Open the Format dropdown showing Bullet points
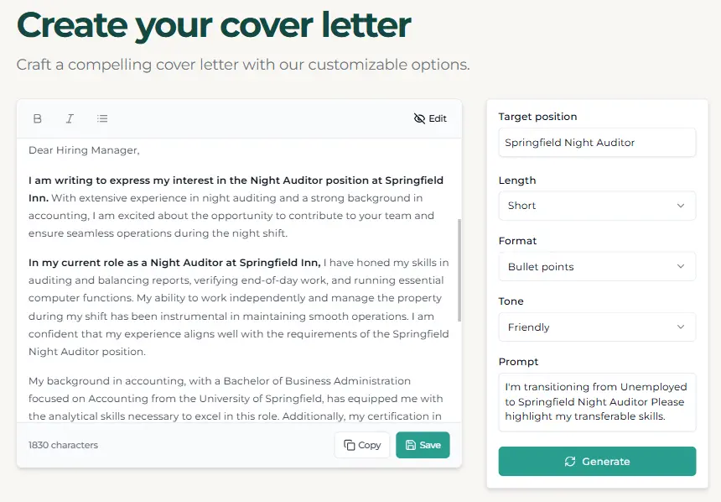721x502 pixels. coord(597,266)
